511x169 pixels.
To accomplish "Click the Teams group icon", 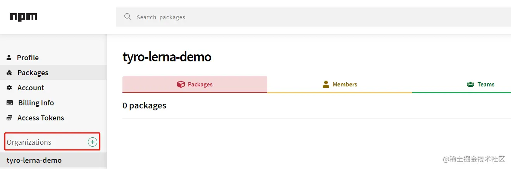I will point(471,84).
